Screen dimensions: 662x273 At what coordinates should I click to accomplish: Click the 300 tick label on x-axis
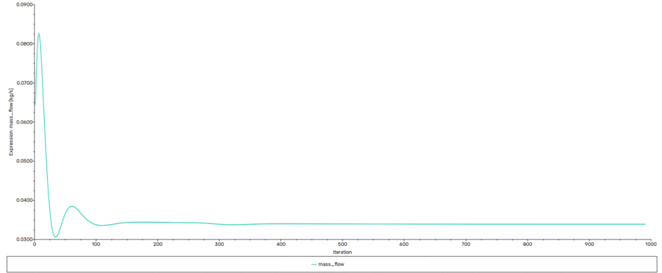point(219,244)
